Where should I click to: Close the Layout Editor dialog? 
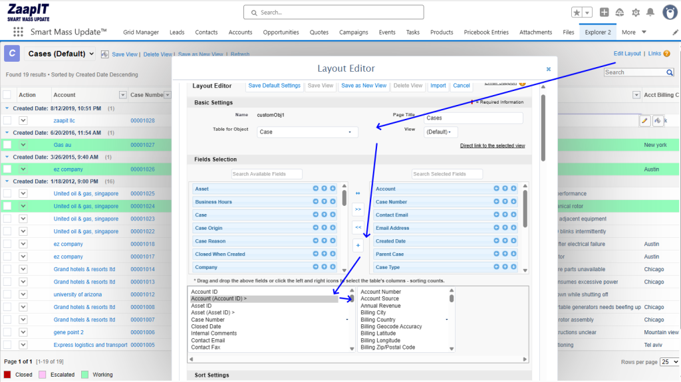click(x=549, y=69)
